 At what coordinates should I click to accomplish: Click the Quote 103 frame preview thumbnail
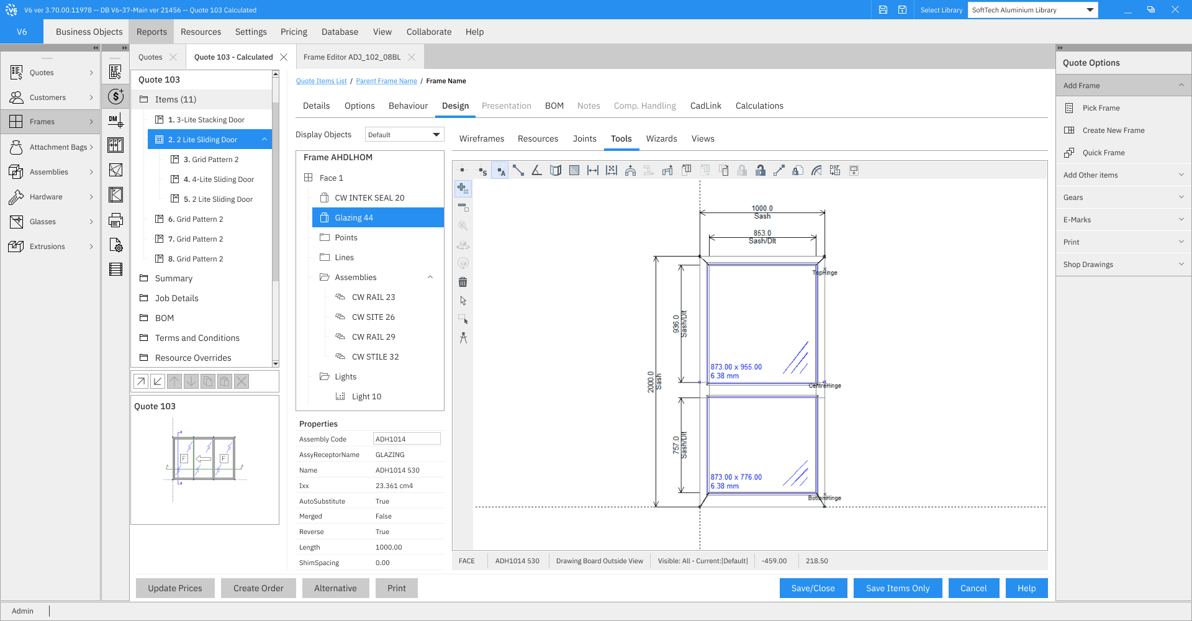click(x=204, y=460)
